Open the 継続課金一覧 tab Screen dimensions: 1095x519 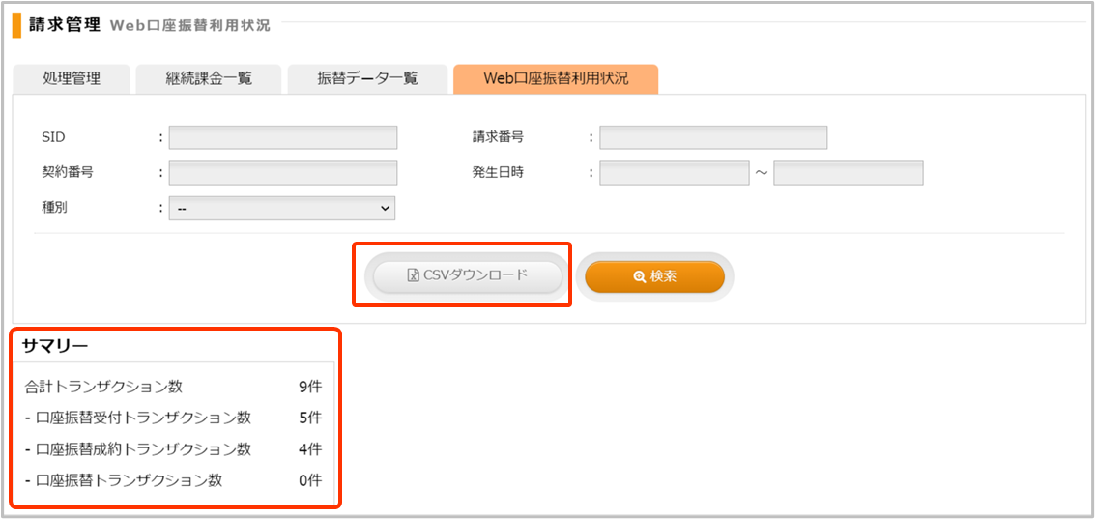[x=208, y=79]
